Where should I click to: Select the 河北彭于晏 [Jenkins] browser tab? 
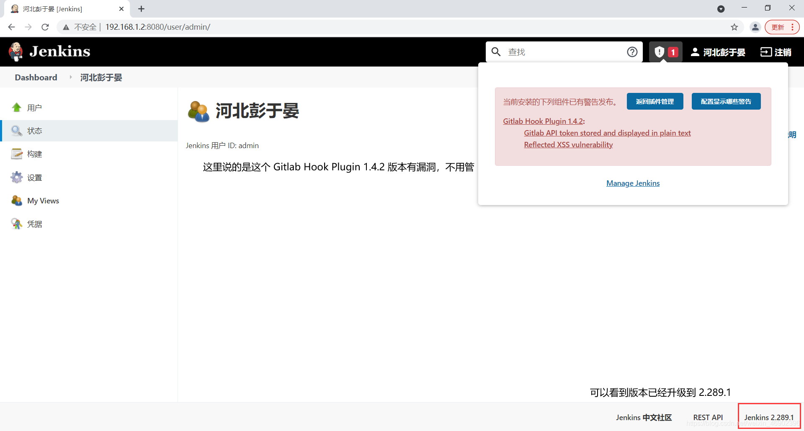[x=67, y=9]
